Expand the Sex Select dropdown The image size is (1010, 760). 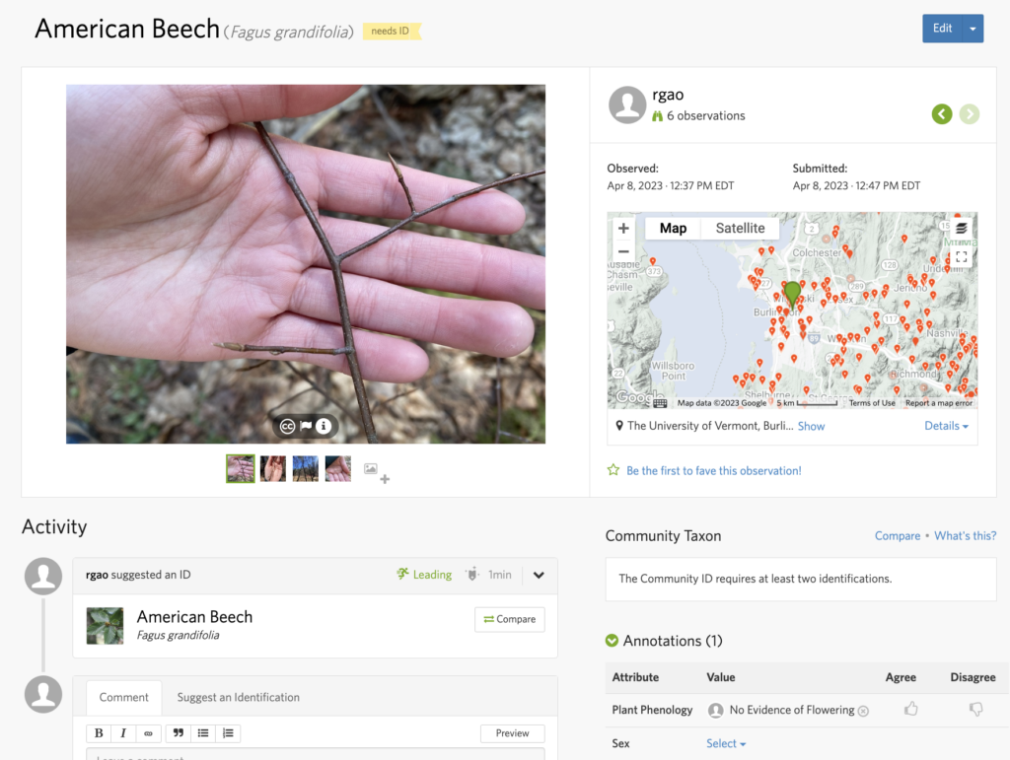726,743
